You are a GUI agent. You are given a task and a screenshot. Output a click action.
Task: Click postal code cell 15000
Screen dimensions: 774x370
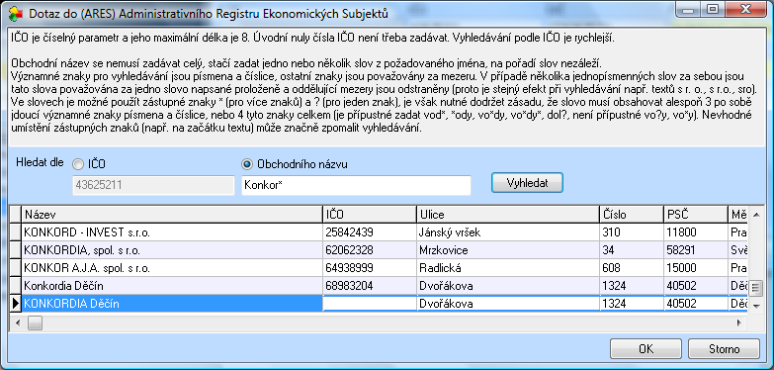[x=696, y=268]
